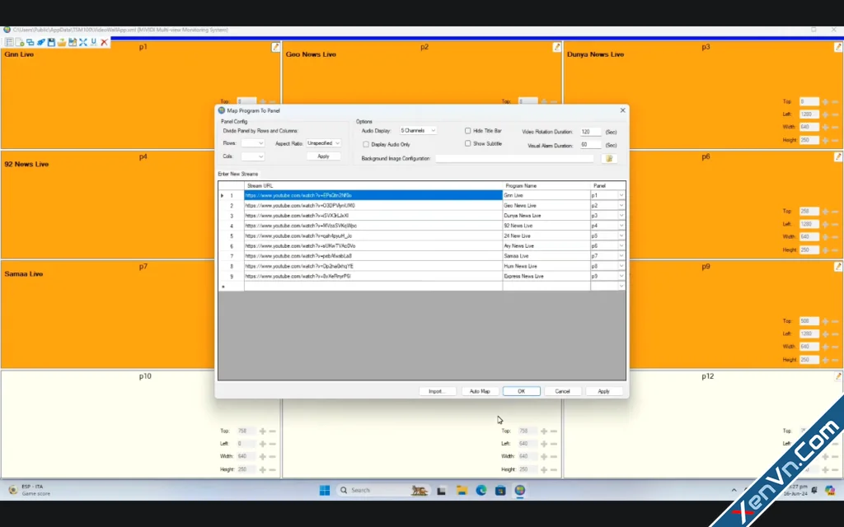Select the 24 New Live program name cell

[546, 236]
